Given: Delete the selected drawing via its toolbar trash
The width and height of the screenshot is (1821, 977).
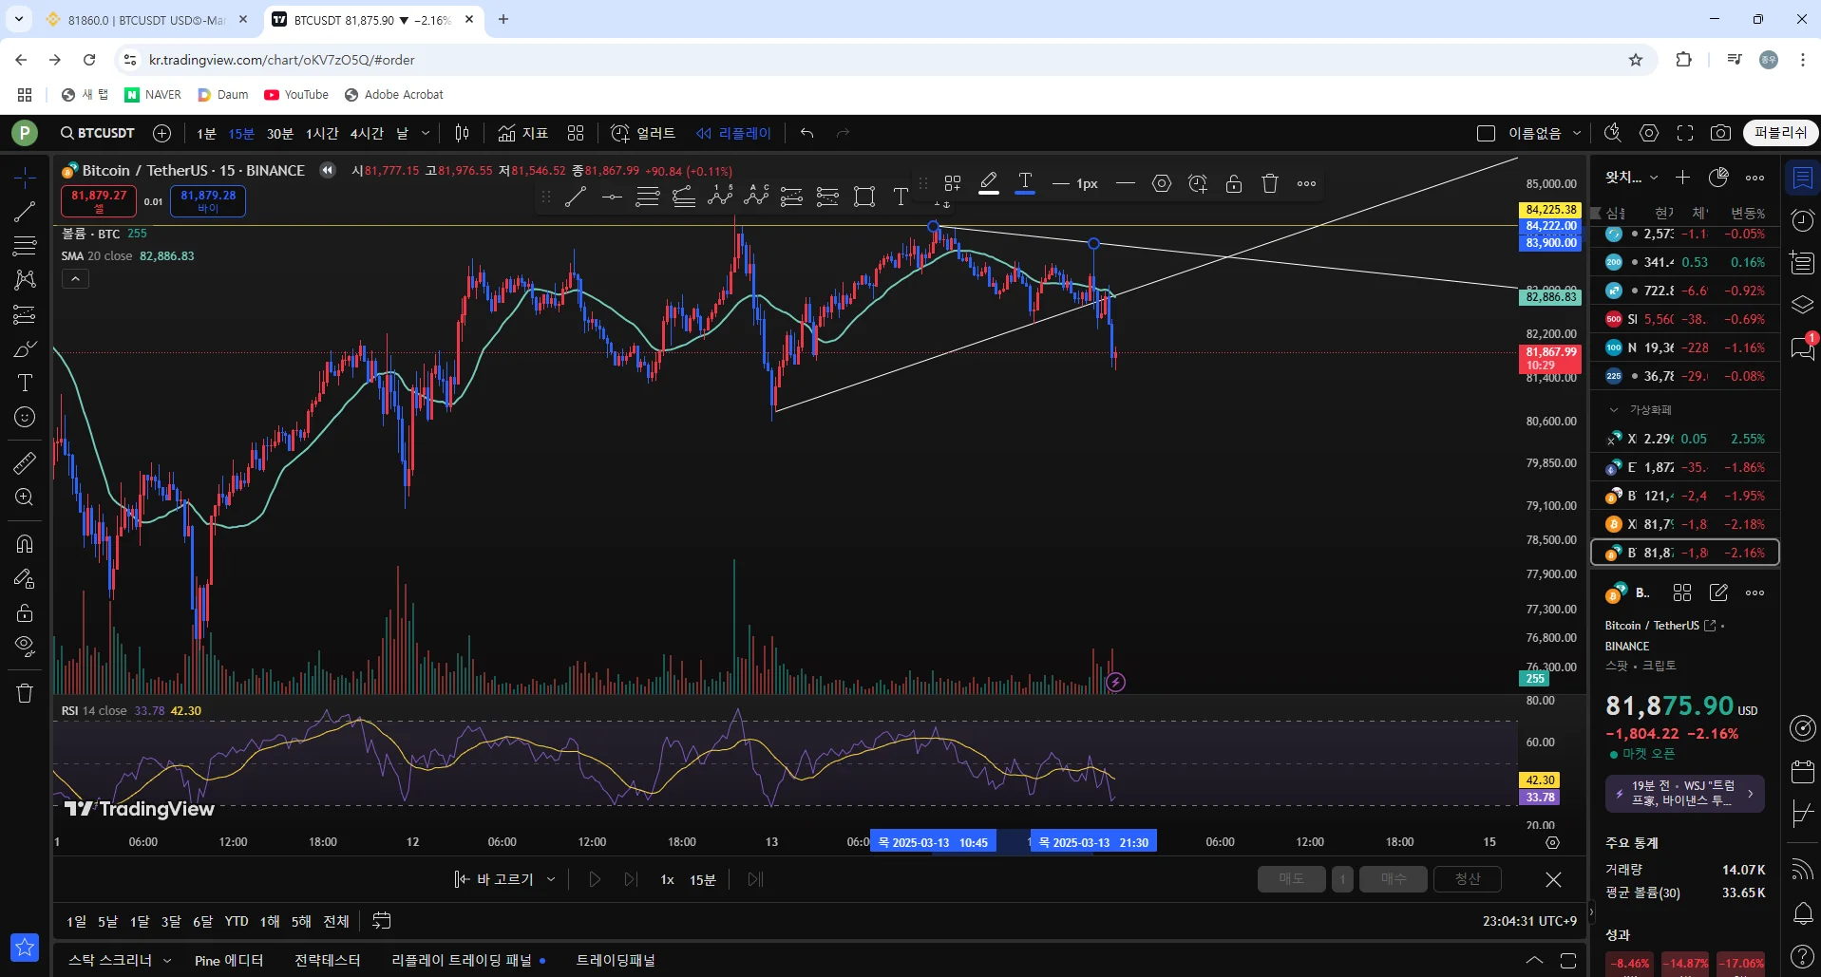Looking at the screenshot, I should point(1270,183).
